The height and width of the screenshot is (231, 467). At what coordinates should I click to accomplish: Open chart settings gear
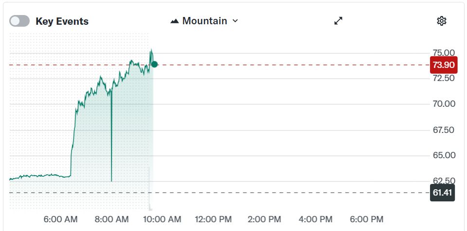pyautogui.click(x=442, y=21)
